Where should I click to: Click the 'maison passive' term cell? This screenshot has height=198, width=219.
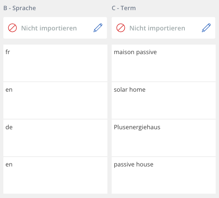pos(164,63)
